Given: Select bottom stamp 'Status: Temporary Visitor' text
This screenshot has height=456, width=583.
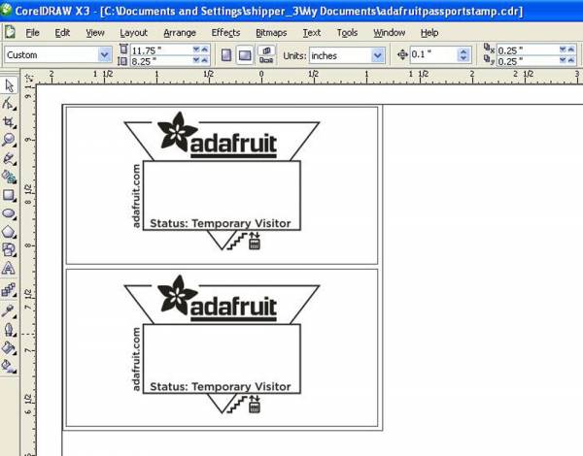Looking at the screenshot, I should pyautogui.click(x=221, y=386).
